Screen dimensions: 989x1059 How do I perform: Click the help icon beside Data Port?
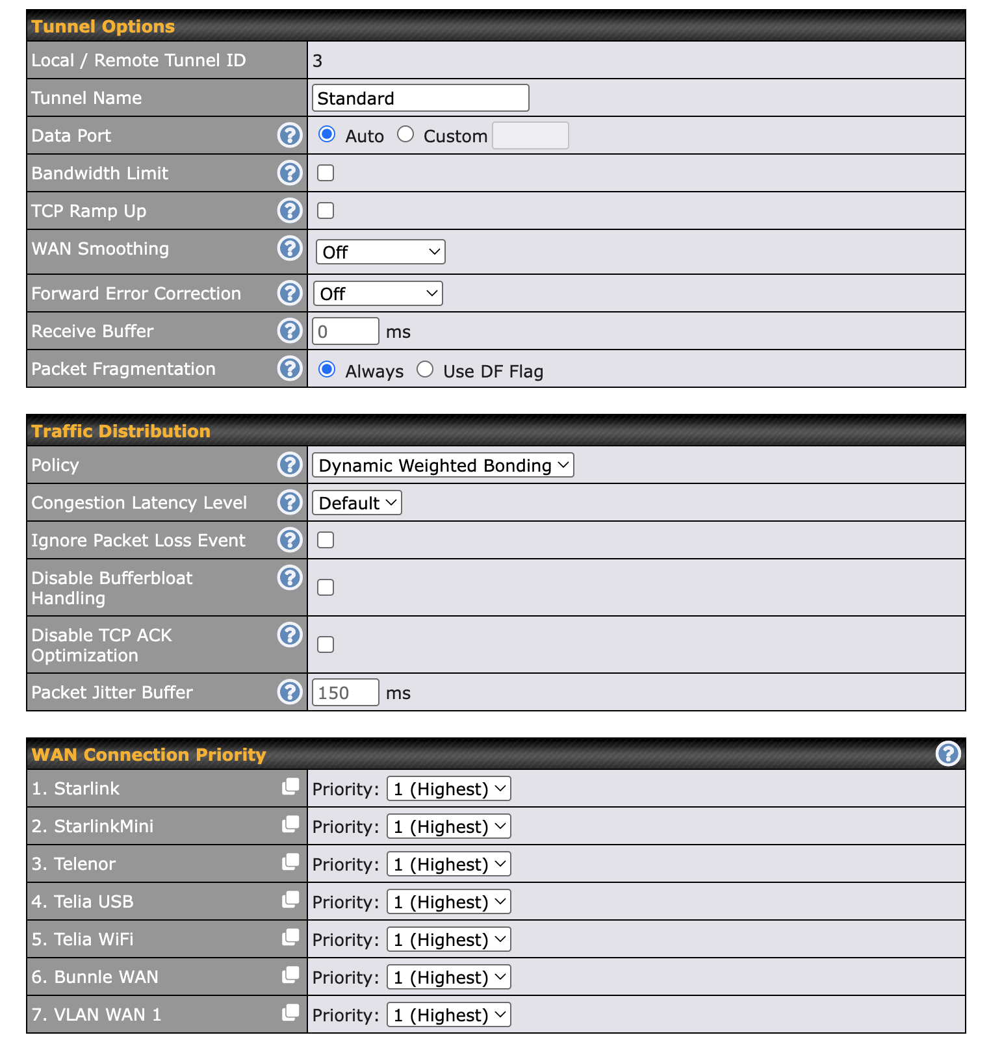coord(290,135)
